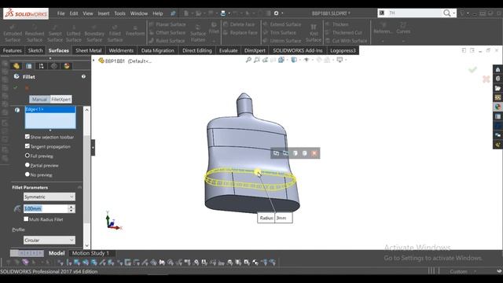503x283 pixels.
Task: Open the Surface Flatten tool
Action: click(198, 33)
